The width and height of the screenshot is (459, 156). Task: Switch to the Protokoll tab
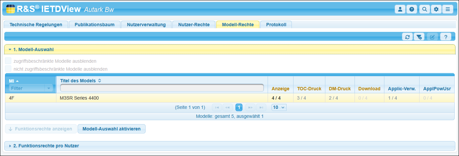pyautogui.click(x=276, y=25)
